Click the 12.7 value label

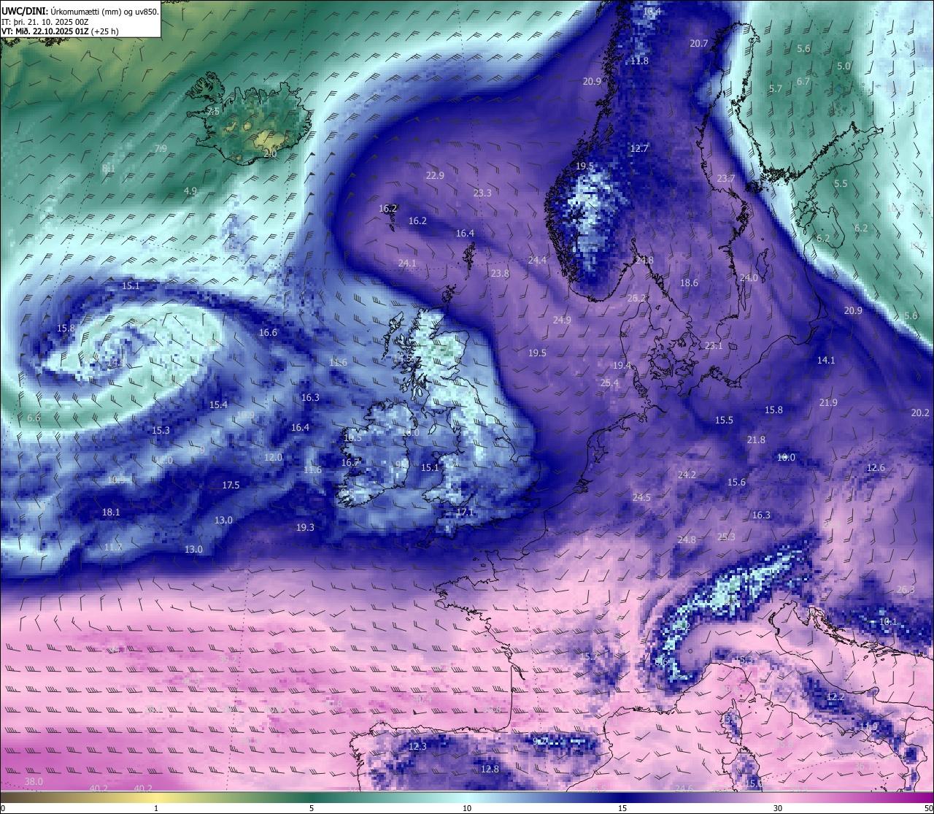[639, 149]
